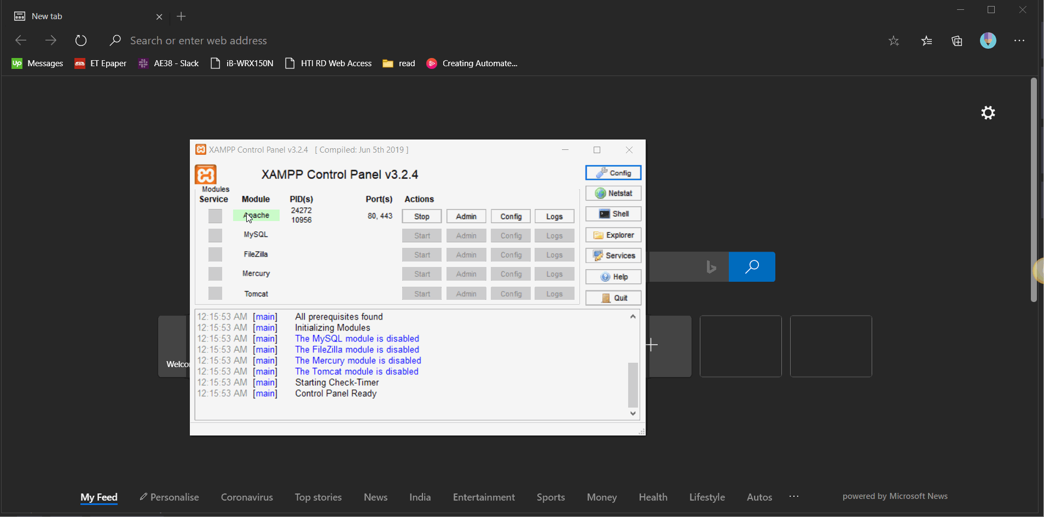
Task: Open the browser Favorites list
Action: (x=926, y=41)
